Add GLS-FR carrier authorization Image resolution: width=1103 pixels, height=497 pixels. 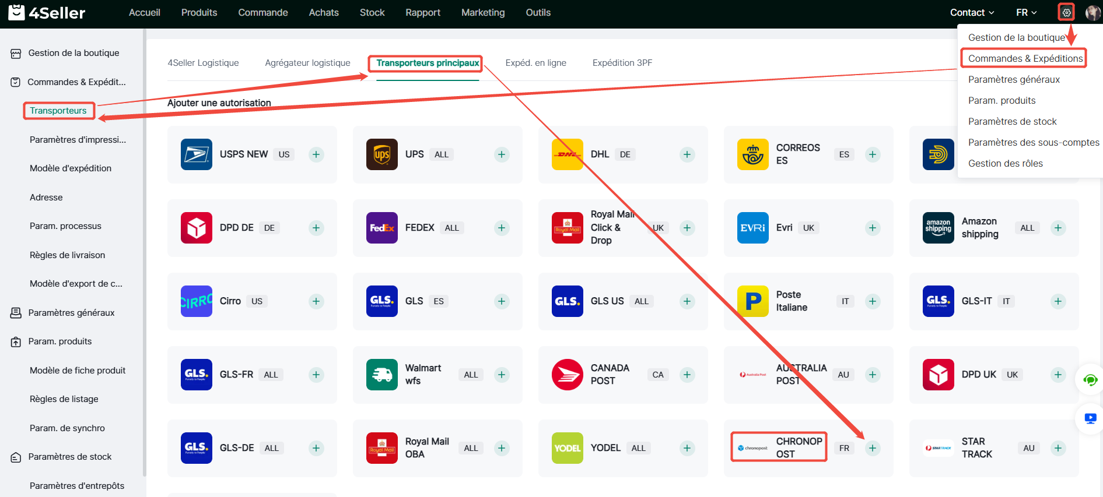(316, 375)
